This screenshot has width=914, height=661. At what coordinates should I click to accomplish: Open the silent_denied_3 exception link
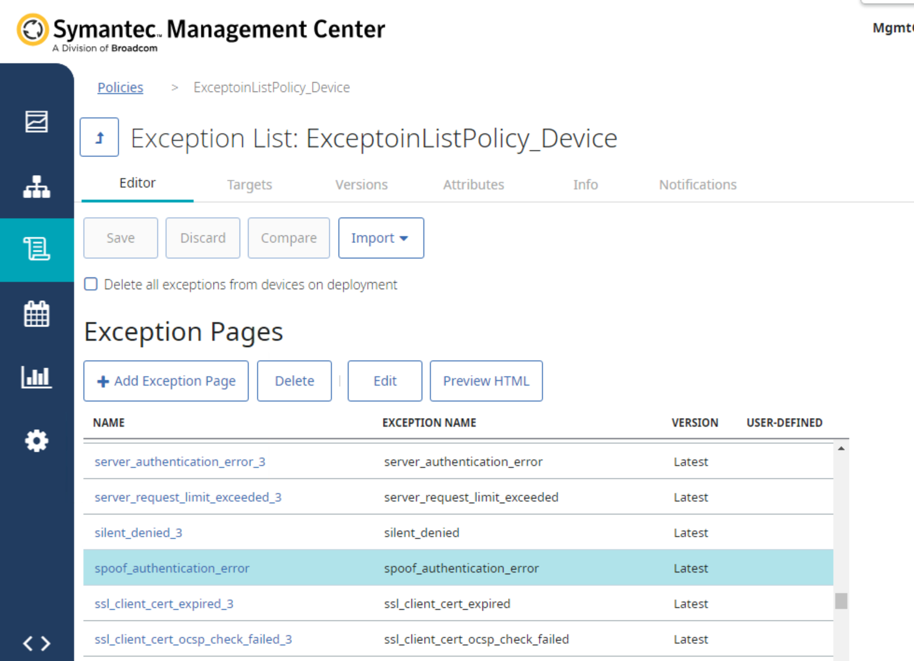pos(138,533)
